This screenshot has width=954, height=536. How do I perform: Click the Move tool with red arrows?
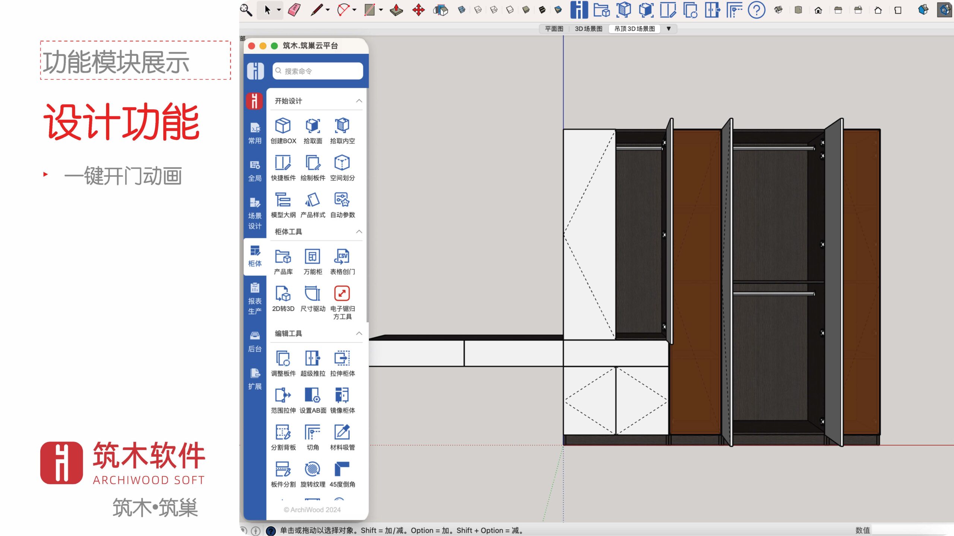418,10
